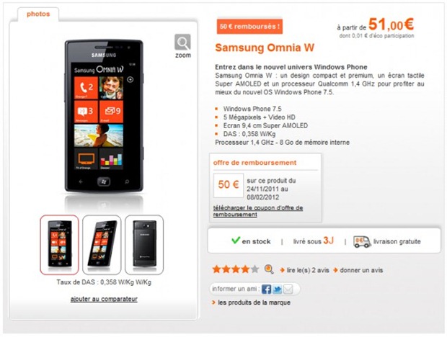Click the green in-stock checkmark
The image size is (447, 337).
[x=236, y=241]
